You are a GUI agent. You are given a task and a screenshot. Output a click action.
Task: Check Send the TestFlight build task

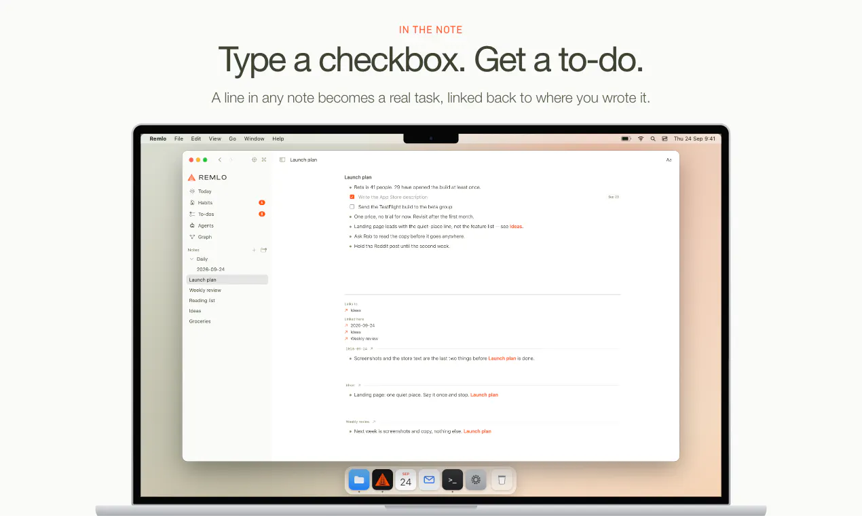(x=352, y=206)
